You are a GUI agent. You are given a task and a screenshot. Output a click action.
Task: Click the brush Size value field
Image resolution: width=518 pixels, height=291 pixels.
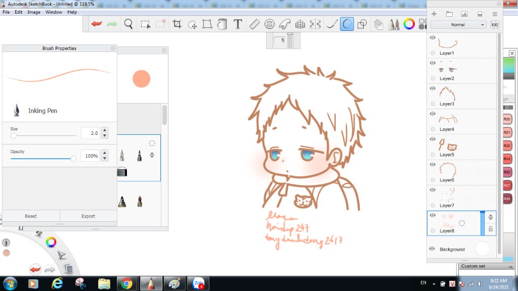click(x=90, y=133)
